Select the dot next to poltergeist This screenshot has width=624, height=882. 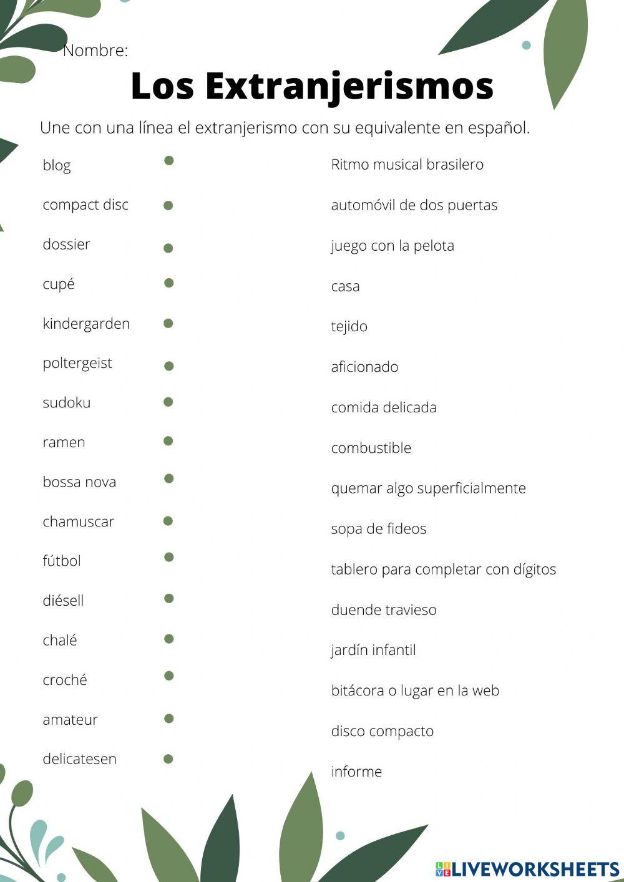(x=168, y=366)
